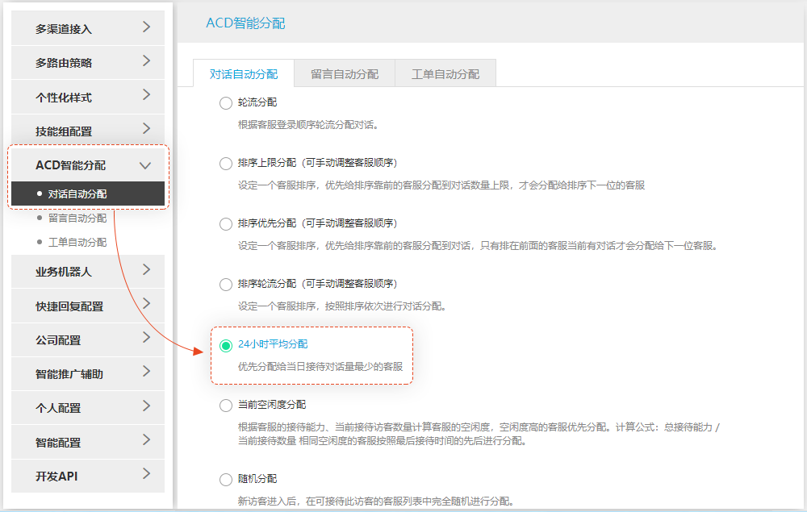Open the 快捷回复配置 sidebar menu

click(x=88, y=306)
